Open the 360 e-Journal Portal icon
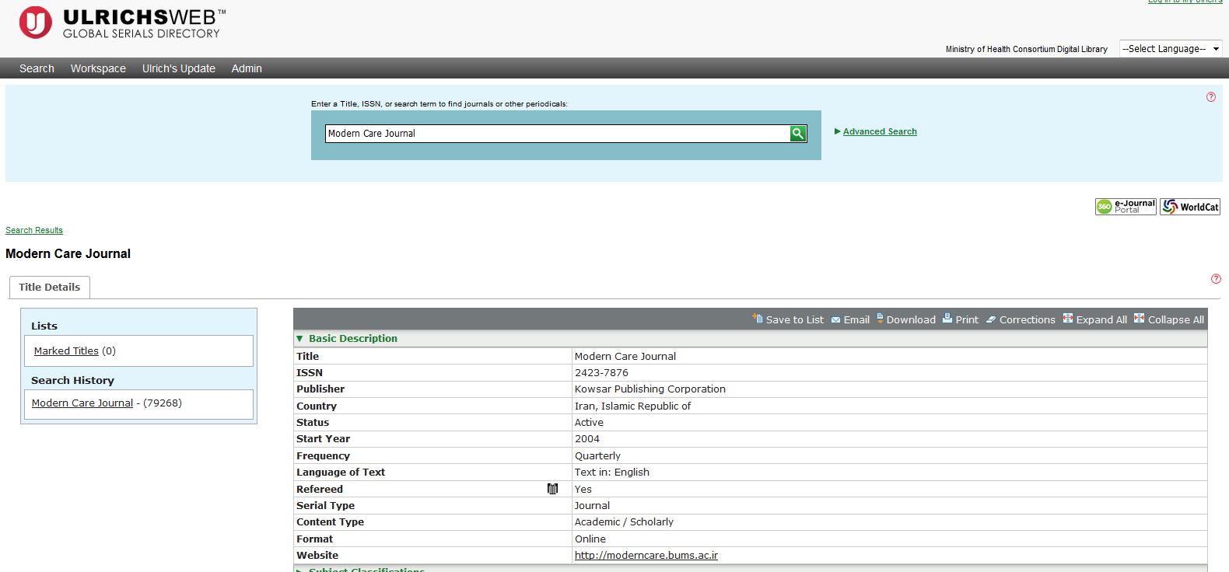Image resolution: width=1229 pixels, height=572 pixels. coord(1126,207)
